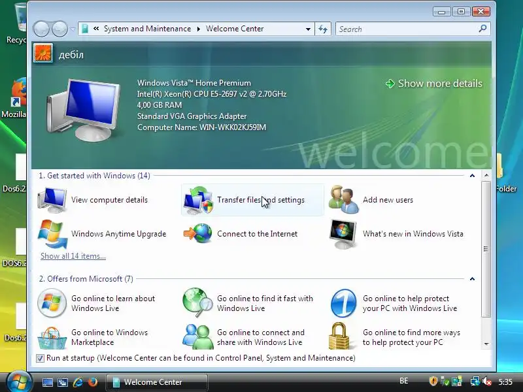The width and height of the screenshot is (523, 392).
Task: Click the clock showing 5:35
Action: [505, 382]
